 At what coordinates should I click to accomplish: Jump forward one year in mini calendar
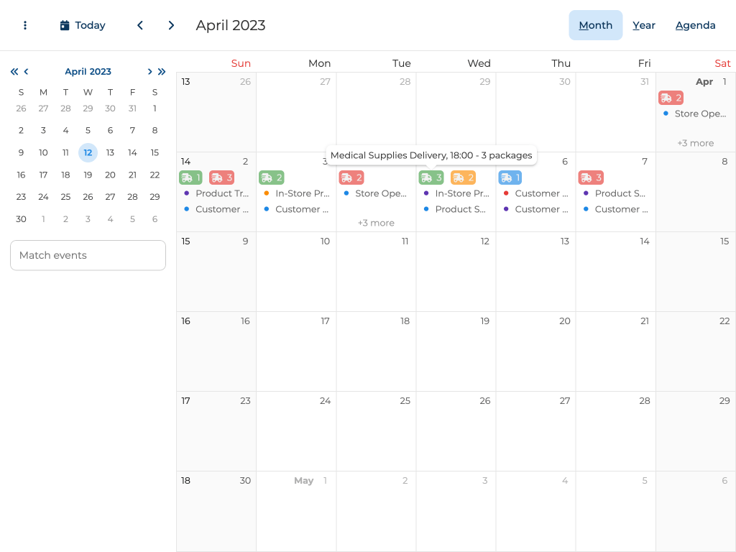click(162, 71)
